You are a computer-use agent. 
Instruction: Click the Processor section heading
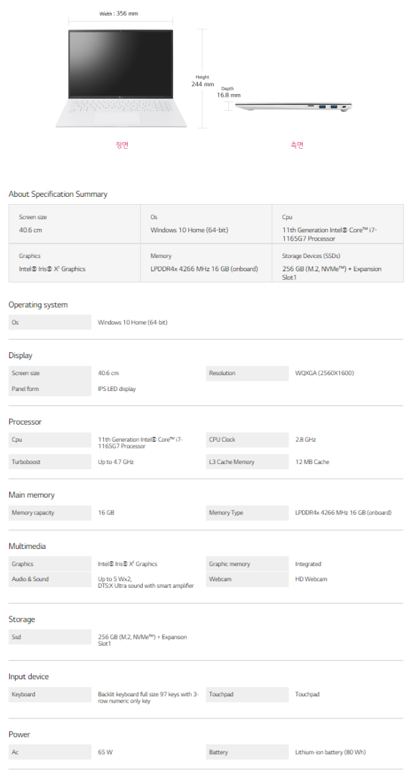[x=25, y=422]
